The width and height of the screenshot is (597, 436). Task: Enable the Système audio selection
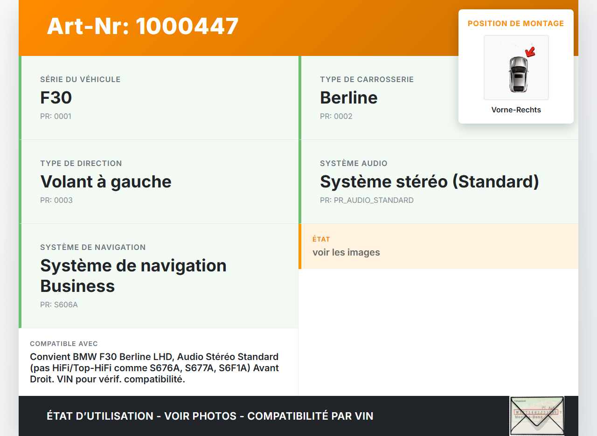coord(429,181)
